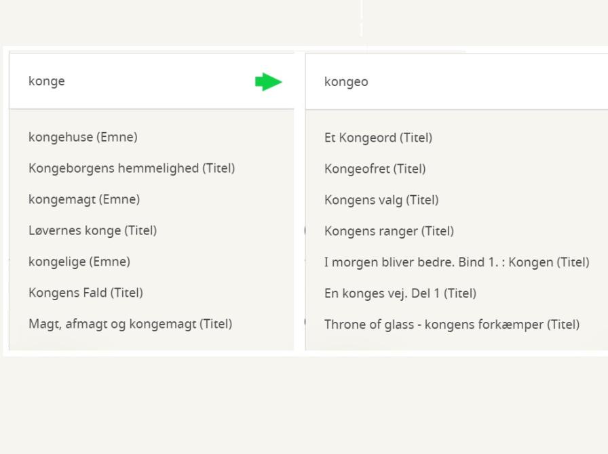Viewport: 608px width, 454px height.
Task: Choose 'Kongens Fald (Titel)' suggestion
Action: [85, 293]
